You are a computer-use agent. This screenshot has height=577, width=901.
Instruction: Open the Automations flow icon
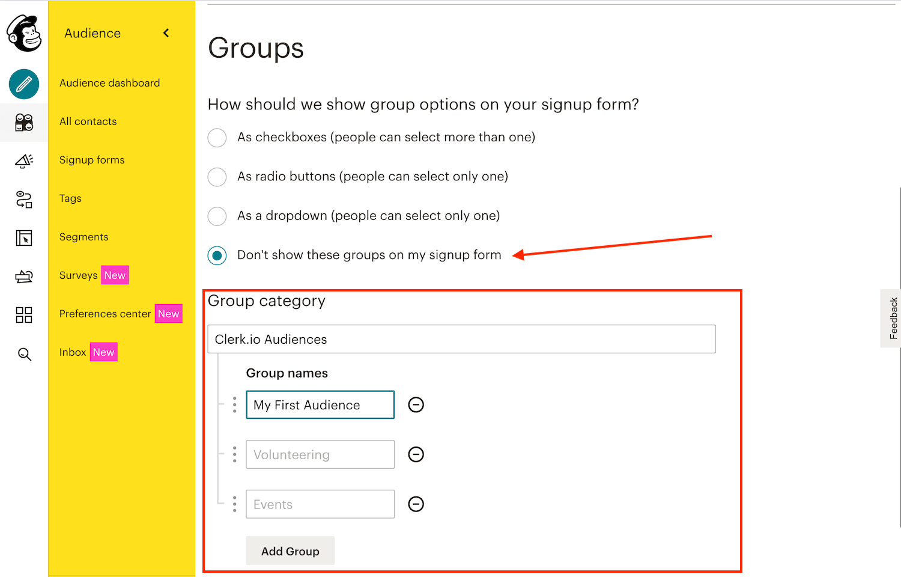(24, 200)
